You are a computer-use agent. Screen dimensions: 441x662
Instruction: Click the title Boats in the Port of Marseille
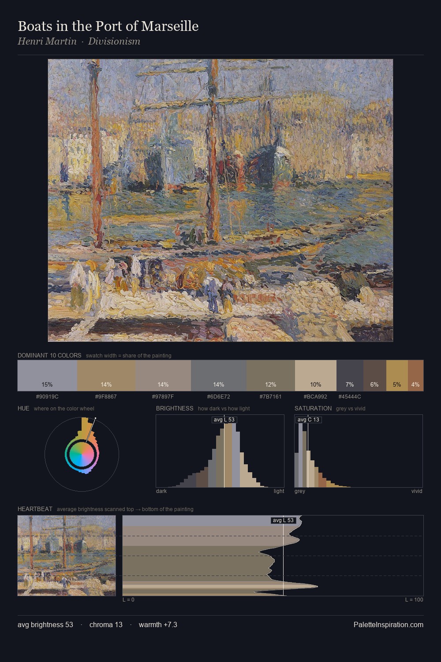tap(108, 26)
